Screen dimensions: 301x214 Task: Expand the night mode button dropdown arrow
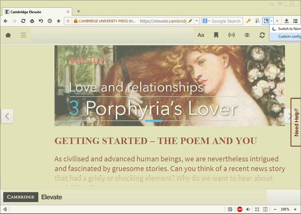coord(272,21)
